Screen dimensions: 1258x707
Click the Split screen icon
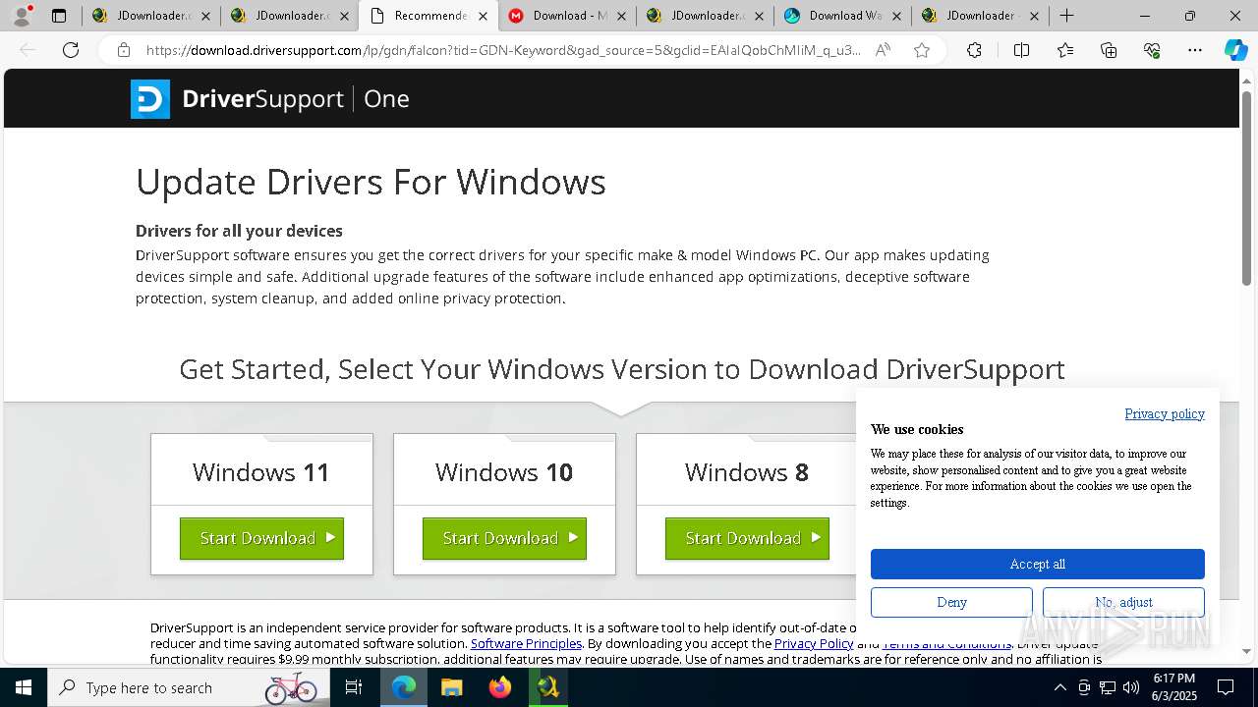pos(1021,50)
